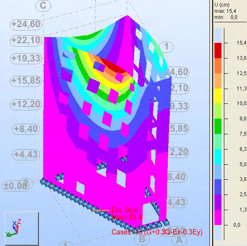247x246 pixels.
Task: Select the +22,10 story level label
Action: [26, 40]
